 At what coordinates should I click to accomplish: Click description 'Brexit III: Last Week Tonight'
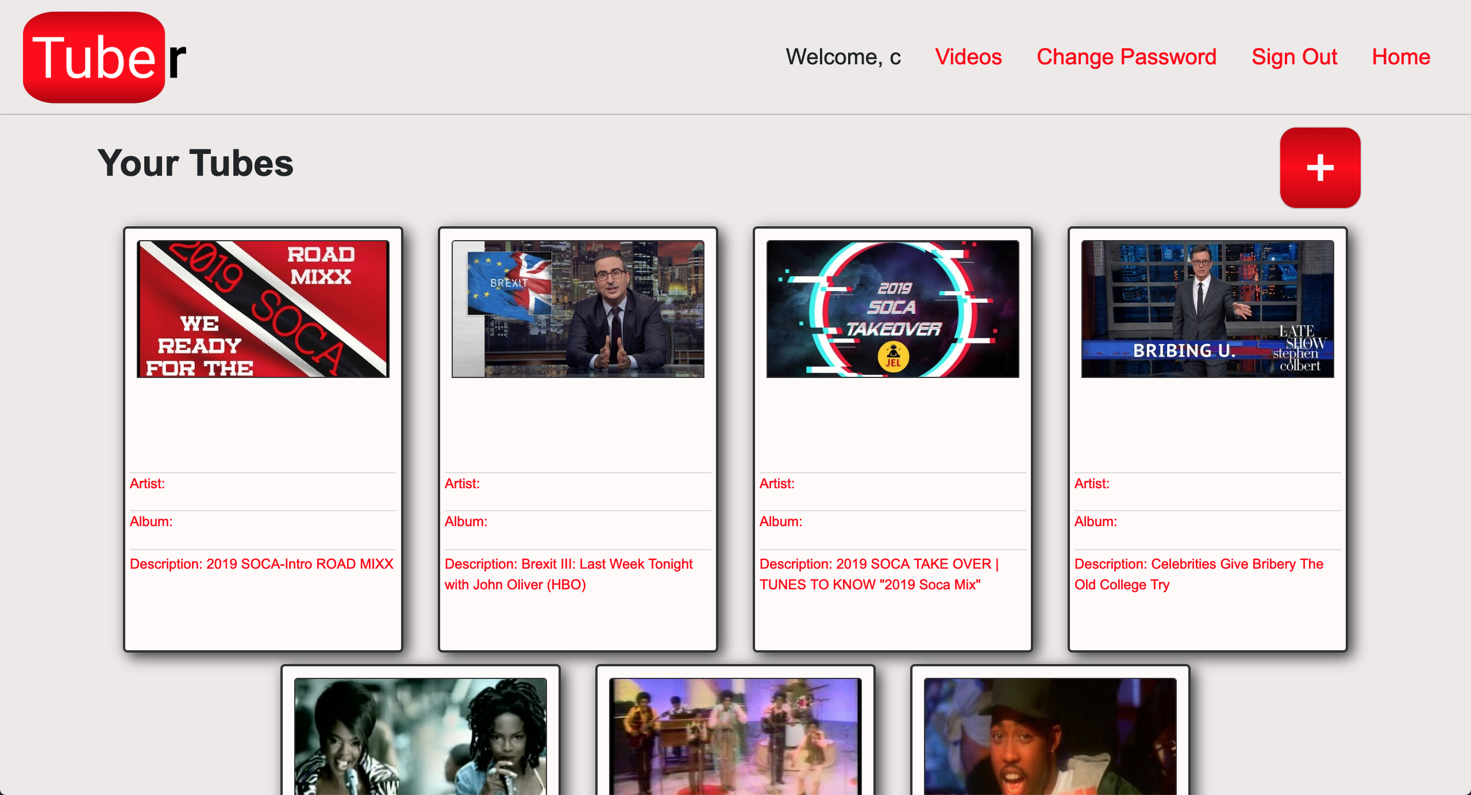point(569,574)
